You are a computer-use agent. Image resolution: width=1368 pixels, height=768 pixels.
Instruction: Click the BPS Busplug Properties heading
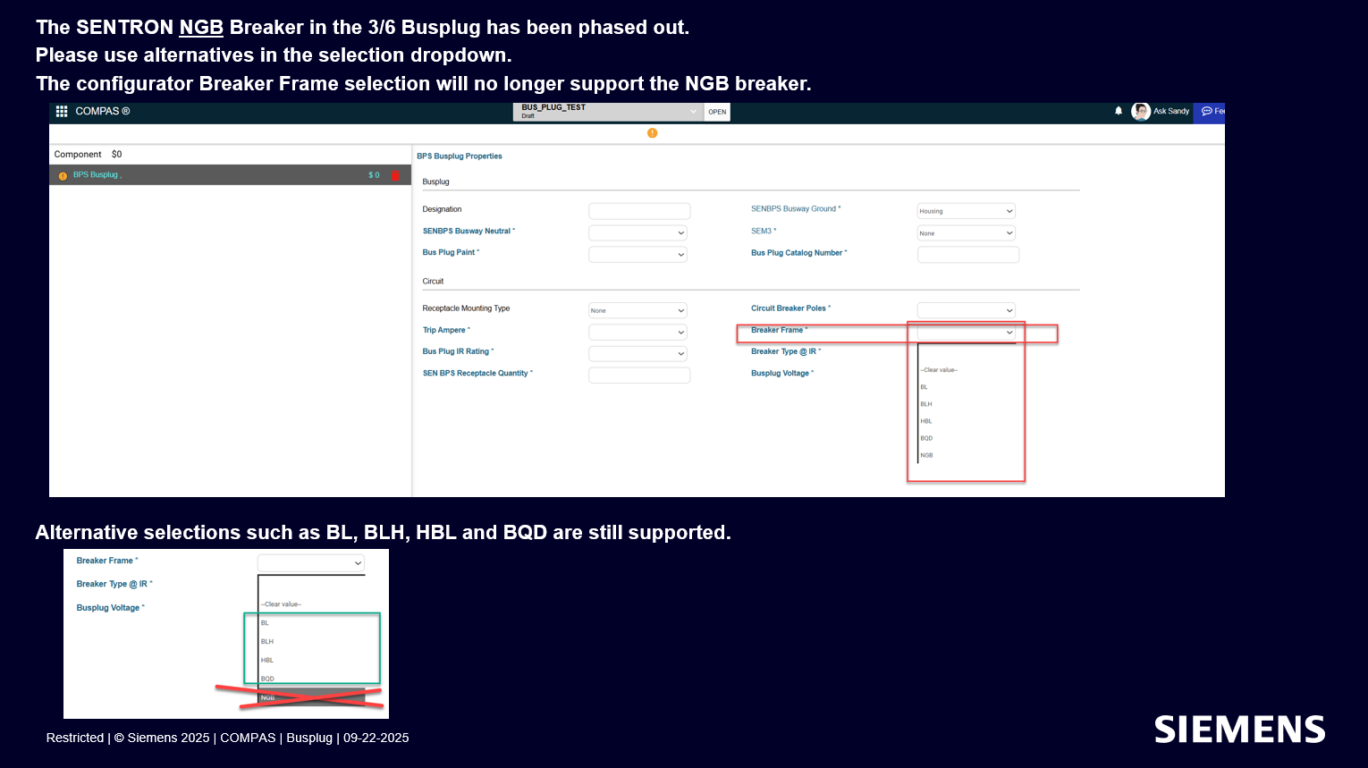(x=460, y=156)
